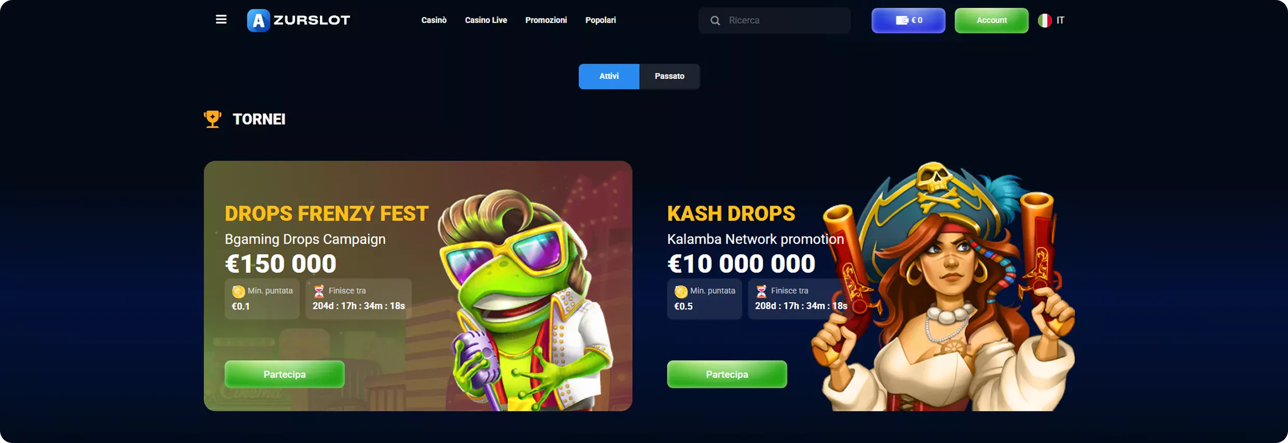Click Partecipa for Drops Frenzy Fest
1288x443 pixels.
click(285, 374)
